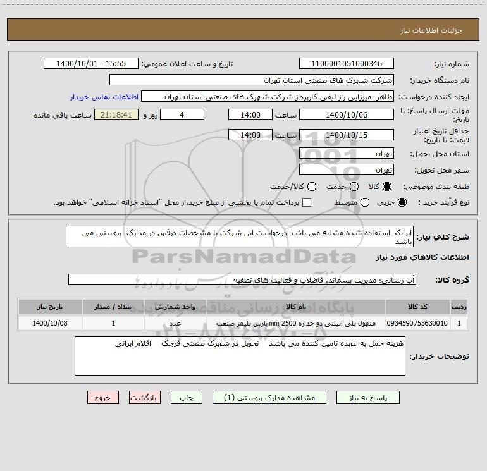This screenshot has height=471, width=487.
Task: Select the جزیی purchase type radio
Action: (402, 202)
